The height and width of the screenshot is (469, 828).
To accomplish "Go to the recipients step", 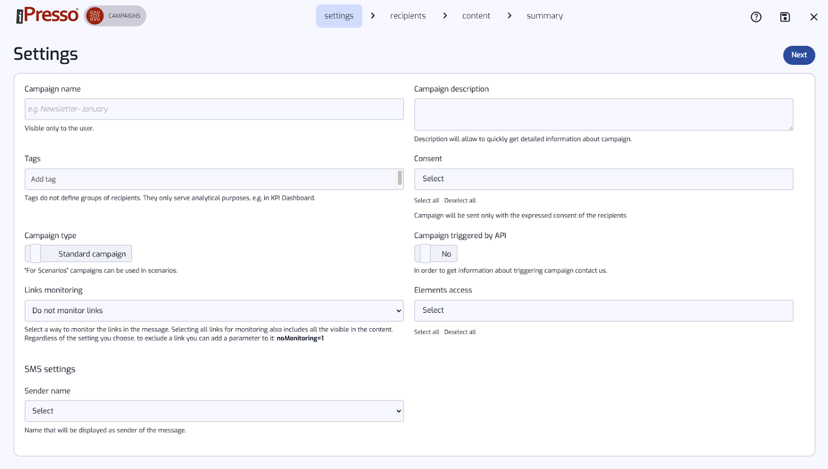I will [408, 16].
